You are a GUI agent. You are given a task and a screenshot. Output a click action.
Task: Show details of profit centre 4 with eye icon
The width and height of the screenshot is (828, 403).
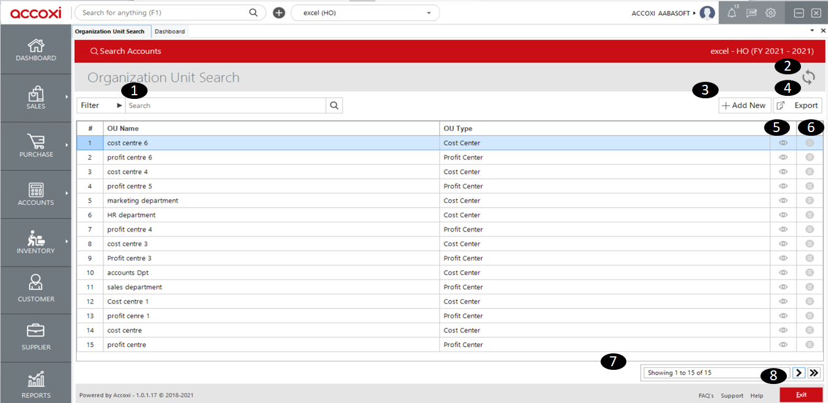pos(783,229)
